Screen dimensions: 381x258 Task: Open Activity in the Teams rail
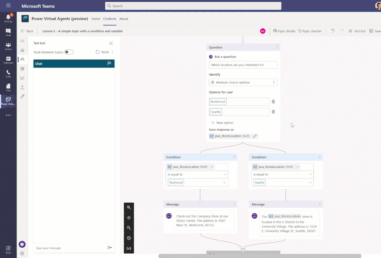8,18
